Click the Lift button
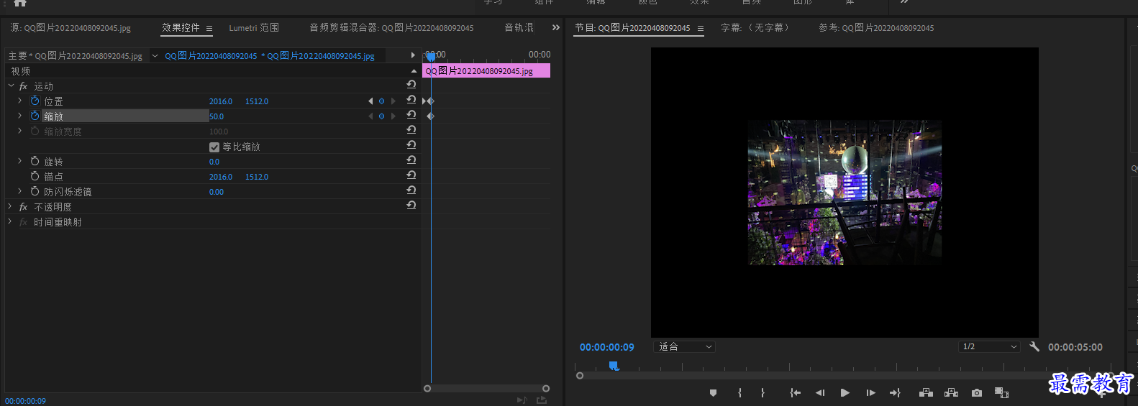The width and height of the screenshot is (1138, 406). (x=927, y=392)
